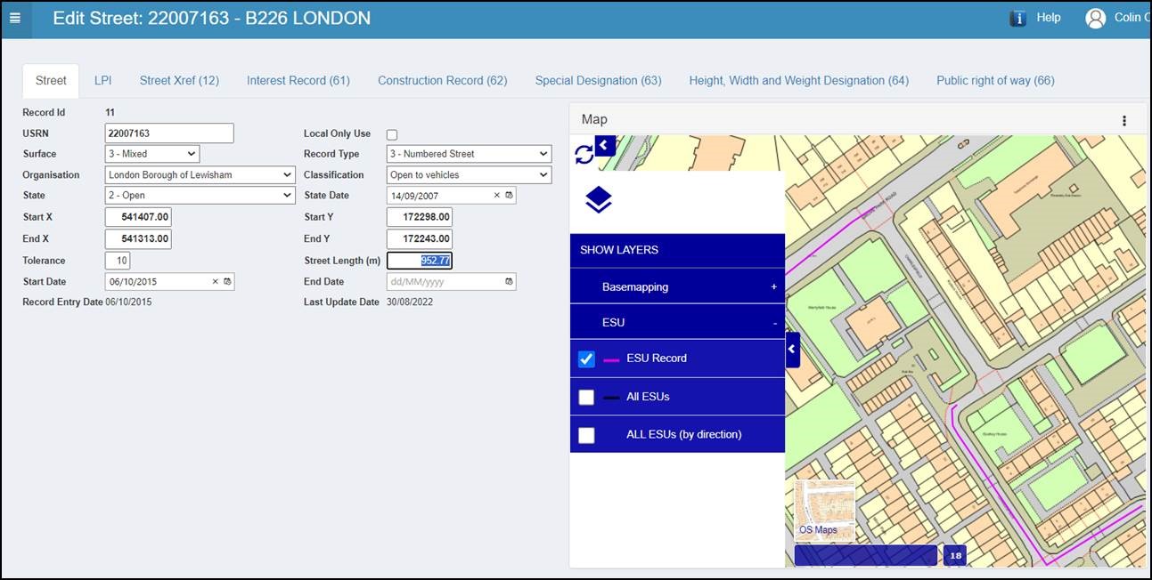Screen dimensions: 1152x580
Task: Click the OS Maps basemap thumbnail
Action: coord(824,511)
